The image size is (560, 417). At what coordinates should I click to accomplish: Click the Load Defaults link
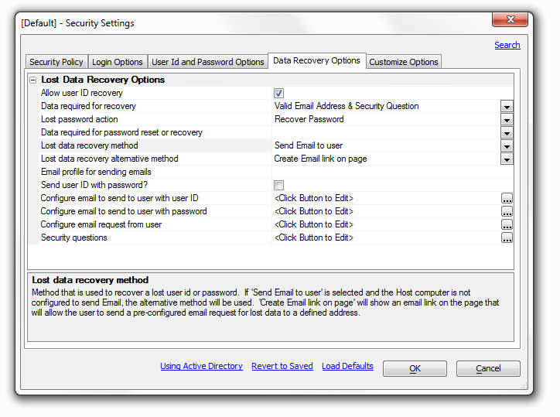[x=347, y=366]
